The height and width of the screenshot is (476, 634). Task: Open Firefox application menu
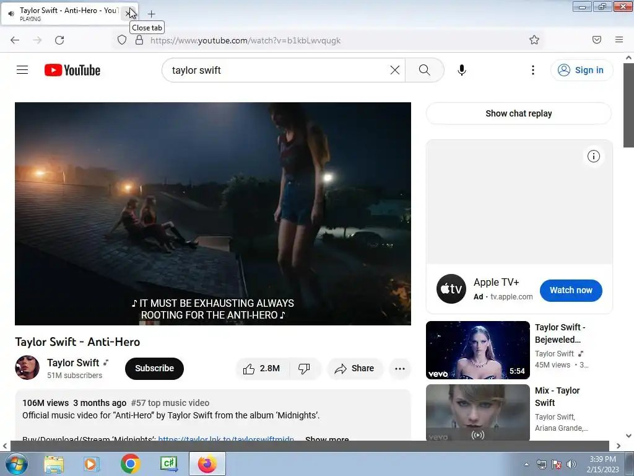click(619, 40)
